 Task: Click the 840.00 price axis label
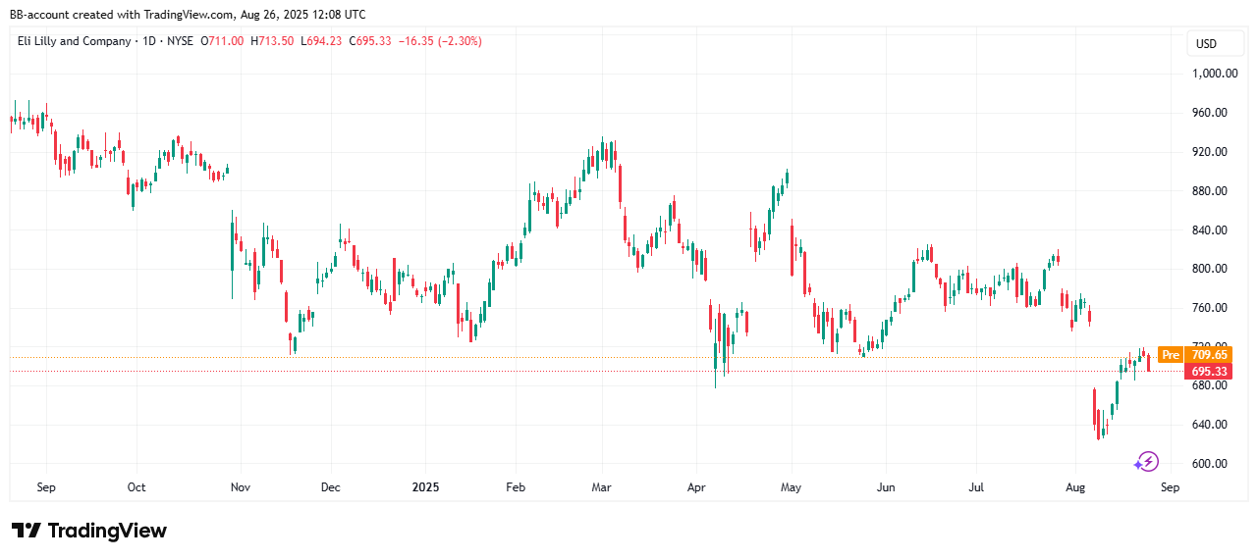pyautogui.click(x=1211, y=230)
